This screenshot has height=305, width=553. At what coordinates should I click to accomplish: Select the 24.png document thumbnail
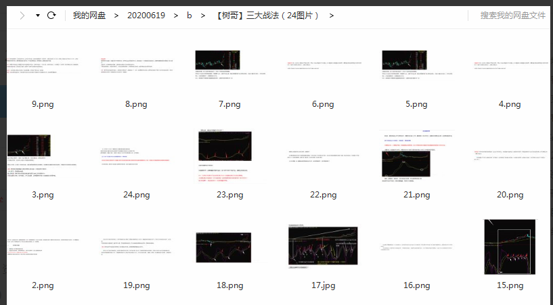(137, 157)
